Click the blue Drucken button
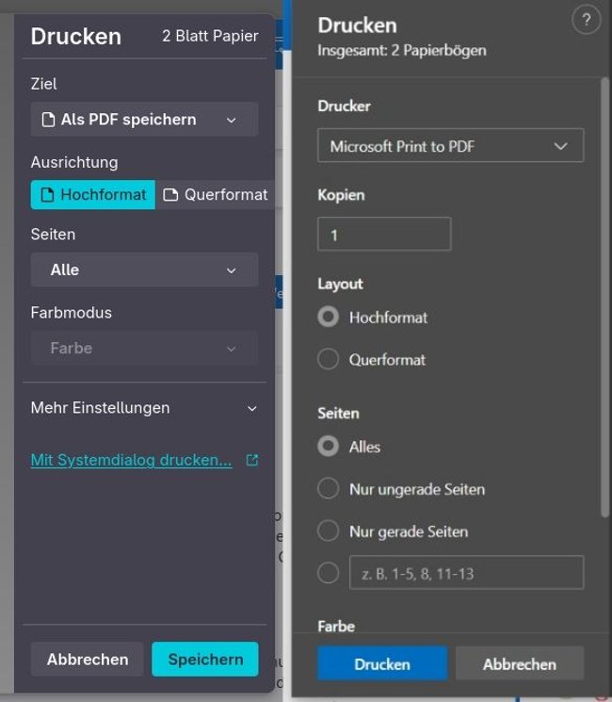 tap(382, 664)
